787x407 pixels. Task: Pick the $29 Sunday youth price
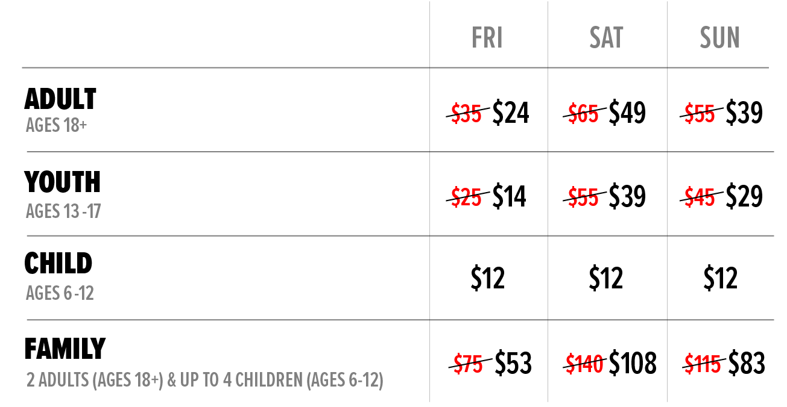click(x=744, y=196)
